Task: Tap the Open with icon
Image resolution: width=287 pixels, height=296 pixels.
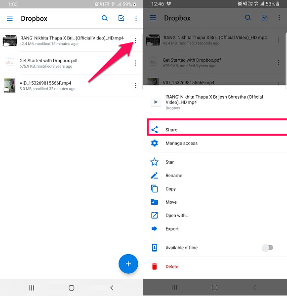Action: (x=155, y=215)
